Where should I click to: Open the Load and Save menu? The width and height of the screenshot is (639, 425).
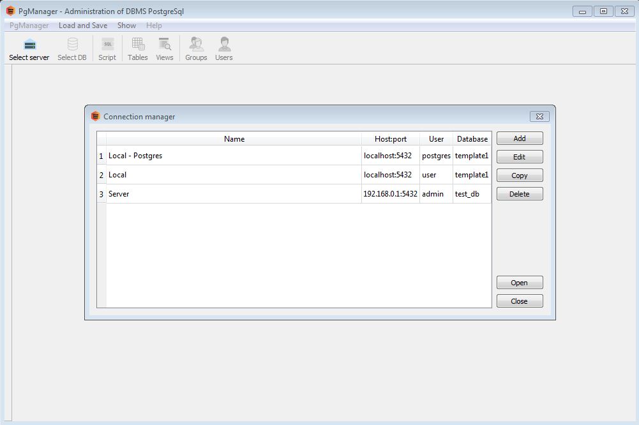pos(83,26)
